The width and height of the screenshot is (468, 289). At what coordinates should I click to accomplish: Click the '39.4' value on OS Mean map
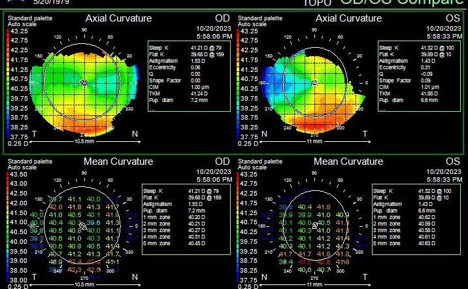coord(286,262)
